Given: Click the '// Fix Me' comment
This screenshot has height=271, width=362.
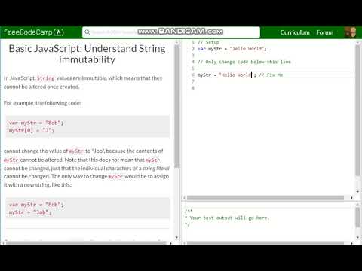Looking at the screenshot, I should click(271, 75).
